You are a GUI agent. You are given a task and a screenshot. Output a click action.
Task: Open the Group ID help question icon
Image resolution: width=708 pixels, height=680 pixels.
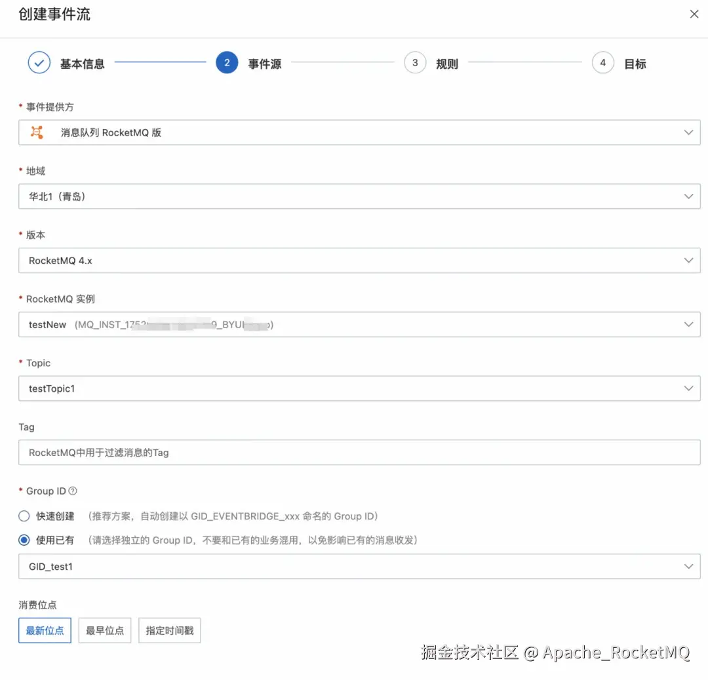click(73, 491)
